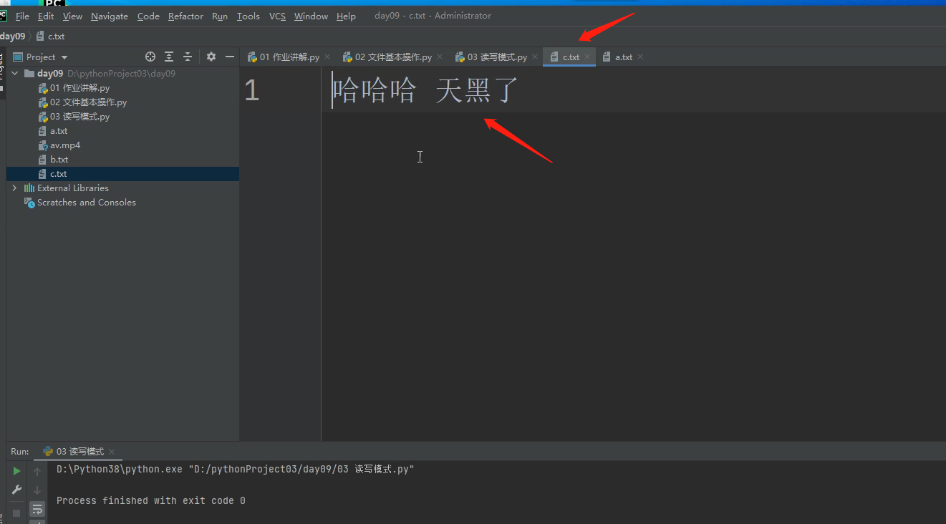Open the Tools menu
Image resolution: width=946 pixels, height=524 pixels.
[248, 16]
